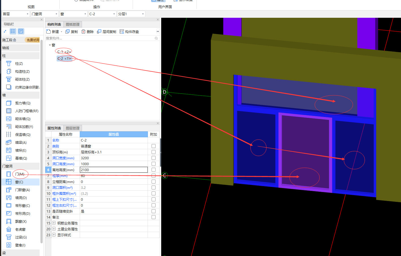Select the 砌体加筋(Y) tool
This screenshot has height=256, width=401.
pyautogui.click(x=24, y=127)
